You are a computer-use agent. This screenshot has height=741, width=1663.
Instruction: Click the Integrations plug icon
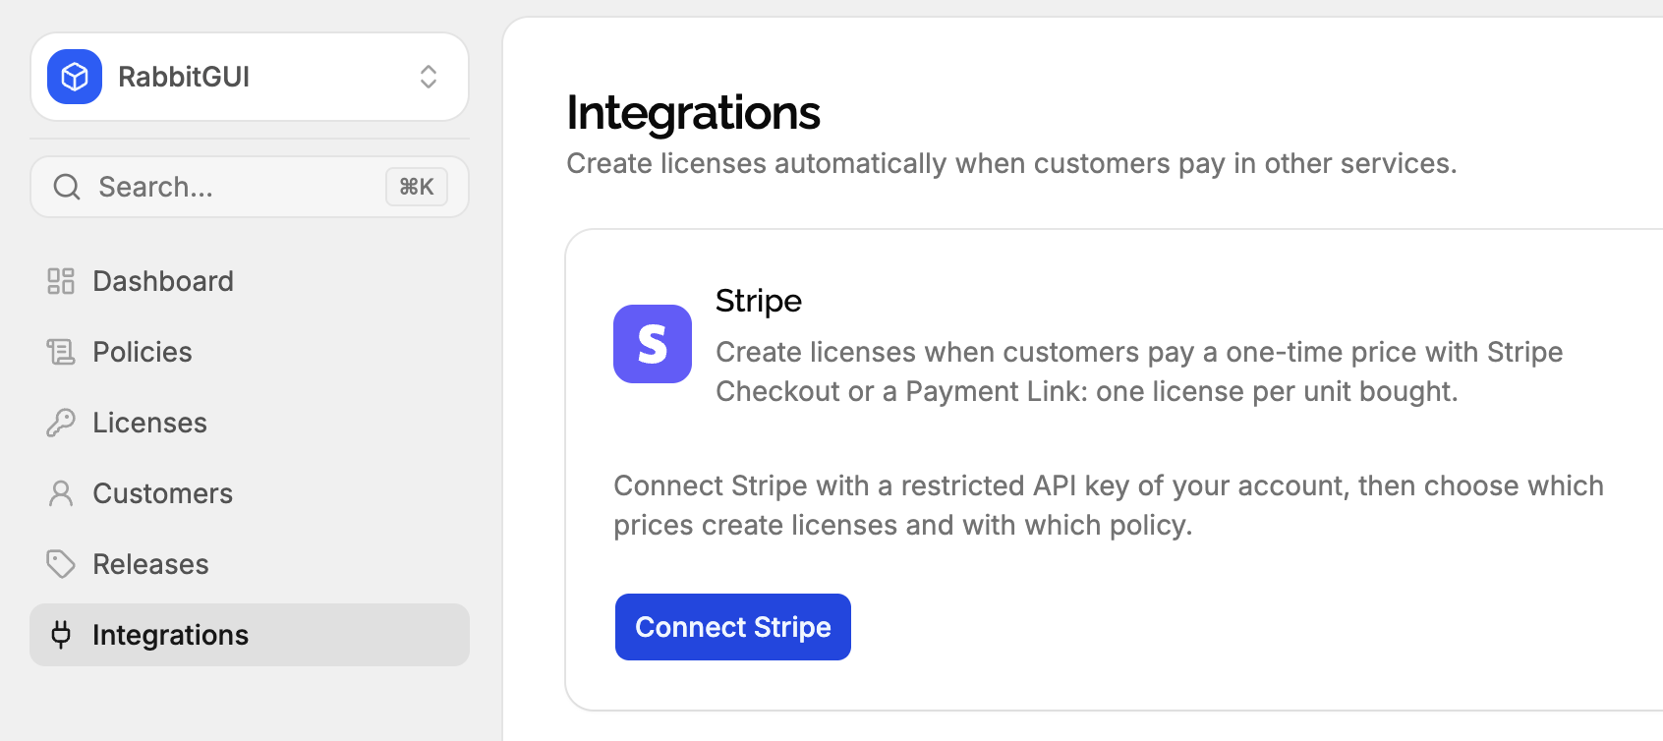click(x=61, y=635)
